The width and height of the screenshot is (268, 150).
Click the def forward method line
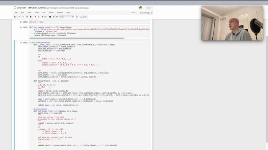pyautogui.click(x=51, y=81)
